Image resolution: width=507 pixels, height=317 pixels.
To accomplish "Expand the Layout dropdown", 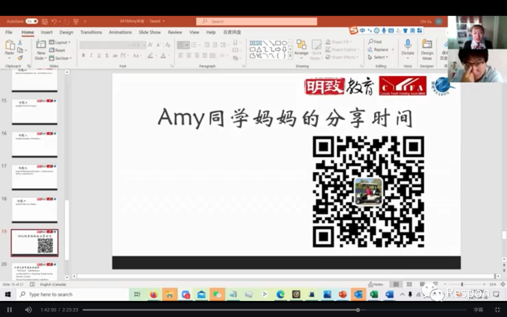I will (x=60, y=42).
